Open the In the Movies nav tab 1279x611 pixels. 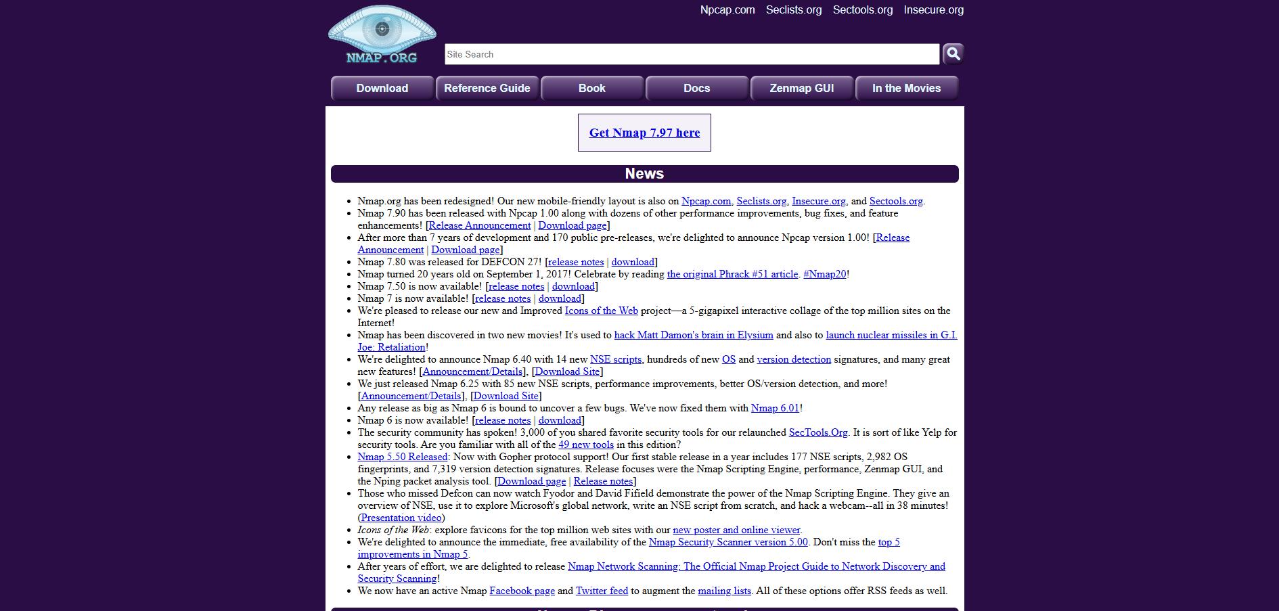pyautogui.click(x=907, y=88)
